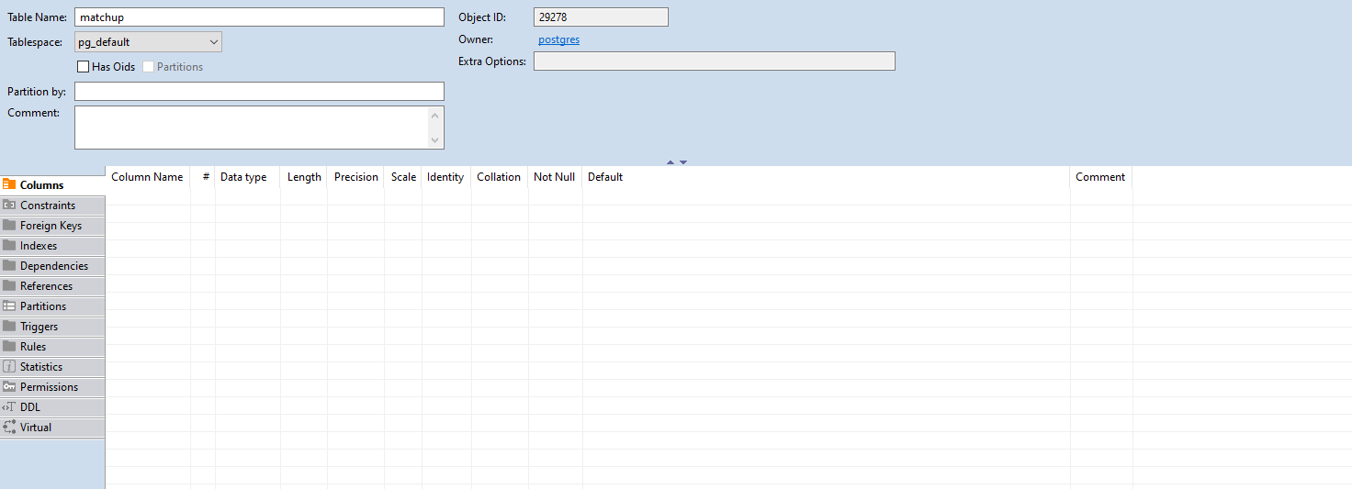The width and height of the screenshot is (1352, 489).
Task: Open the postgres owner link
Action: [558, 39]
